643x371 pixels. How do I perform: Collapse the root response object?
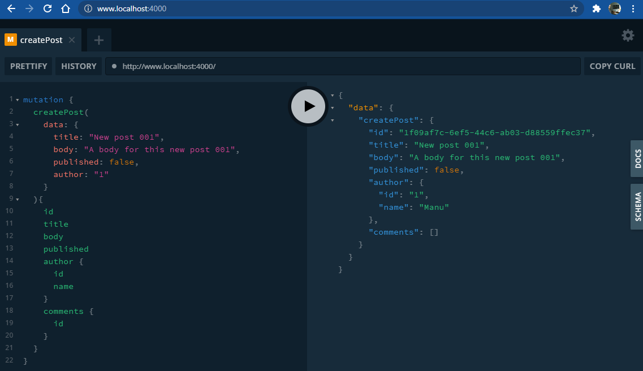pos(332,96)
